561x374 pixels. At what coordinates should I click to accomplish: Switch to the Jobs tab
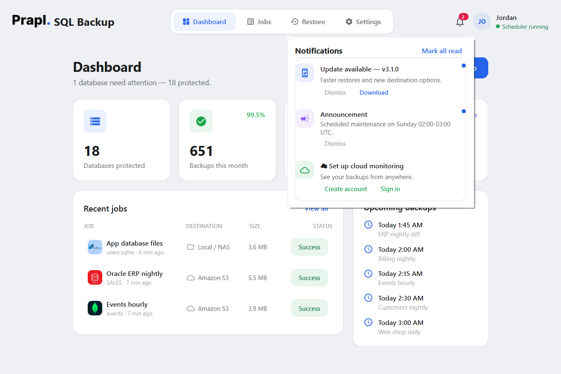pyautogui.click(x=259, y=22)
